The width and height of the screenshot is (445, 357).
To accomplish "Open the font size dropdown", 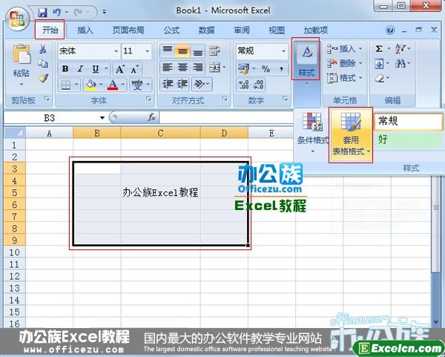I will pyautogui.click(x=148, y=51).
